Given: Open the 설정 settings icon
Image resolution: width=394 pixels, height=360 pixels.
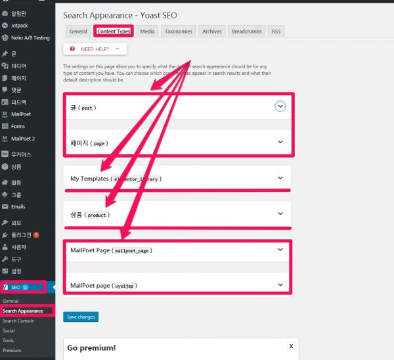Looking at the screenshot, I should point(5,271).
